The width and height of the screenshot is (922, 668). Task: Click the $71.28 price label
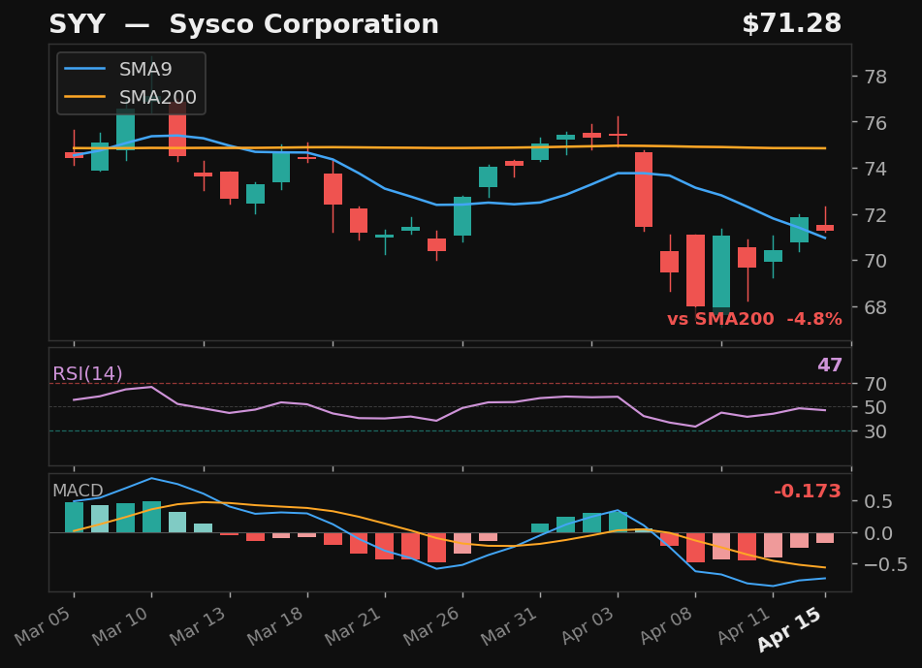point(791,24)
